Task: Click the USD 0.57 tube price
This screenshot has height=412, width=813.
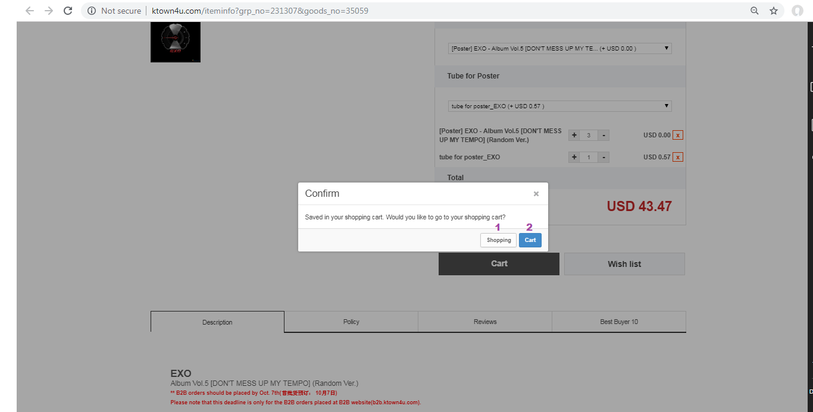Action: click(x=656, y=157)
